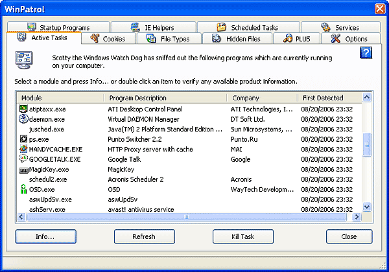Select the aswUpdSv.exe row
389x272 pixels.
[x=189, y=199]
